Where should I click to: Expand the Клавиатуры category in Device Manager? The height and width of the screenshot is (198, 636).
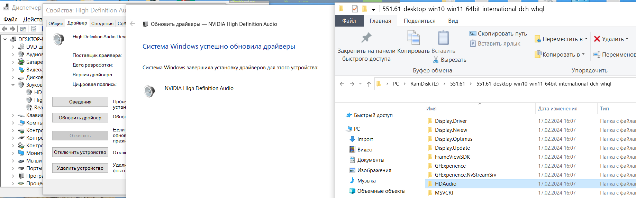(x=13, y=115)
